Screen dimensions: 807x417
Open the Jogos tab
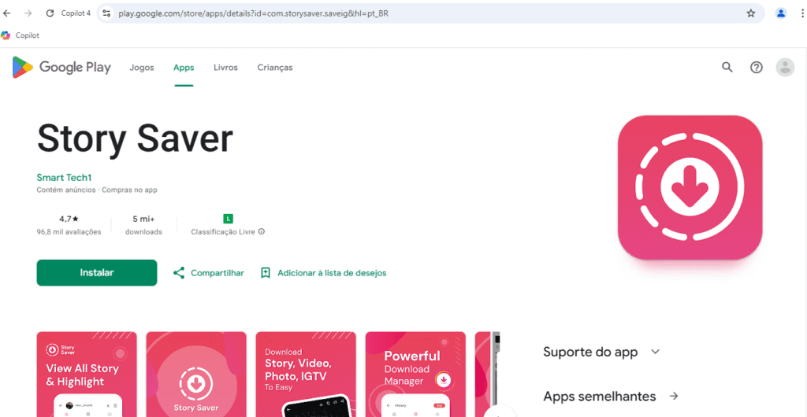click(x=142, y=68)
